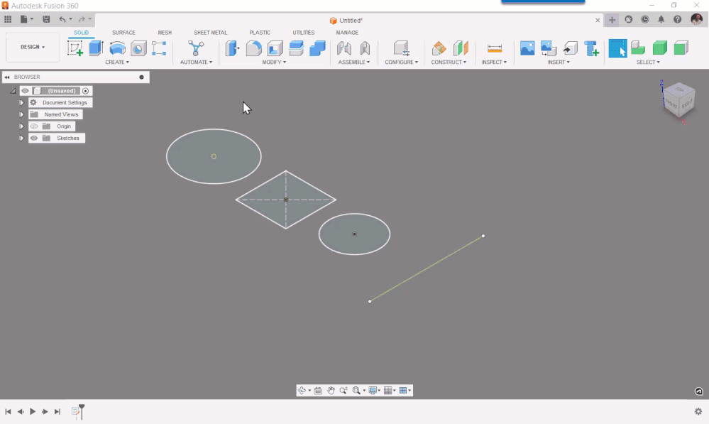Screen dimensions: 709x424
Task: Expand the Document Settings node
Action: pos(21,103)
